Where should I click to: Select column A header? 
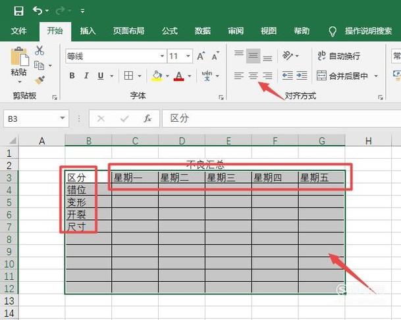[41, 141]
